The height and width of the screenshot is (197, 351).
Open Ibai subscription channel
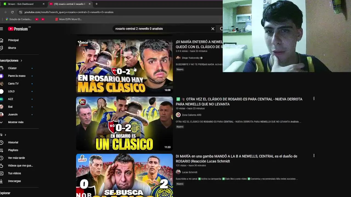(x=10, y=107)
